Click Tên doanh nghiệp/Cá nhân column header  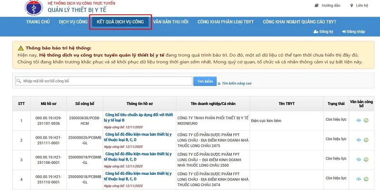pos(213,104)
